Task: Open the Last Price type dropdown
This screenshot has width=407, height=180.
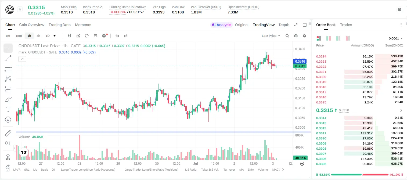Action: tap(271, 36)
